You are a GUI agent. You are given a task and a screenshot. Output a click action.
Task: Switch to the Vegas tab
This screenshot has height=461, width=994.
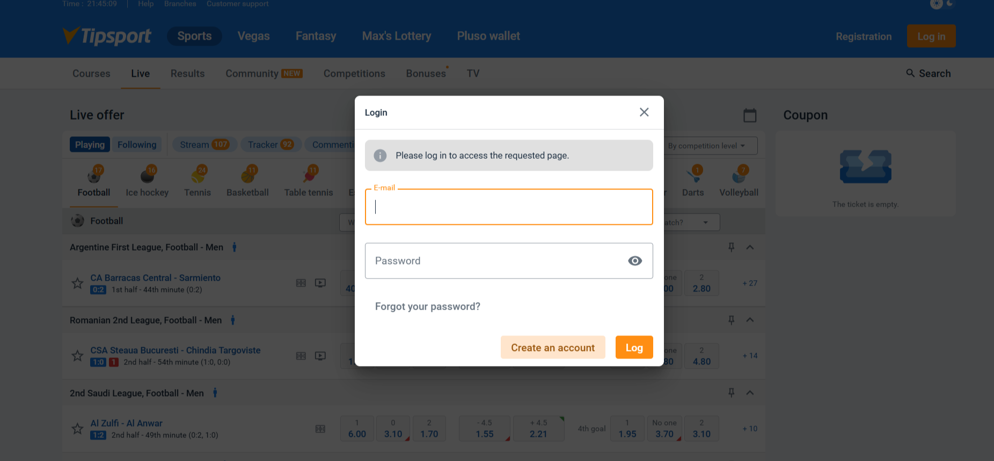coord(253,35)
